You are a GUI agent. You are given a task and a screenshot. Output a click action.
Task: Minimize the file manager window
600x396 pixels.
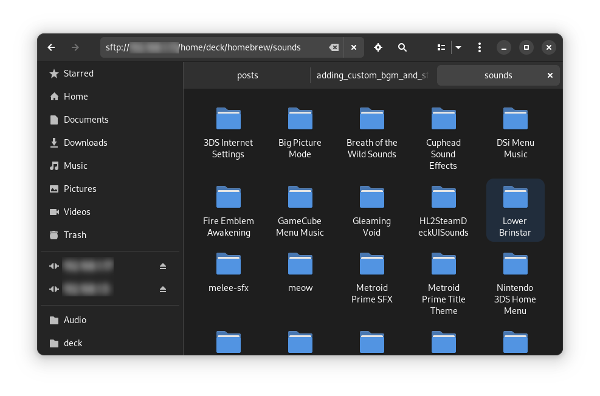click(503, 47)
